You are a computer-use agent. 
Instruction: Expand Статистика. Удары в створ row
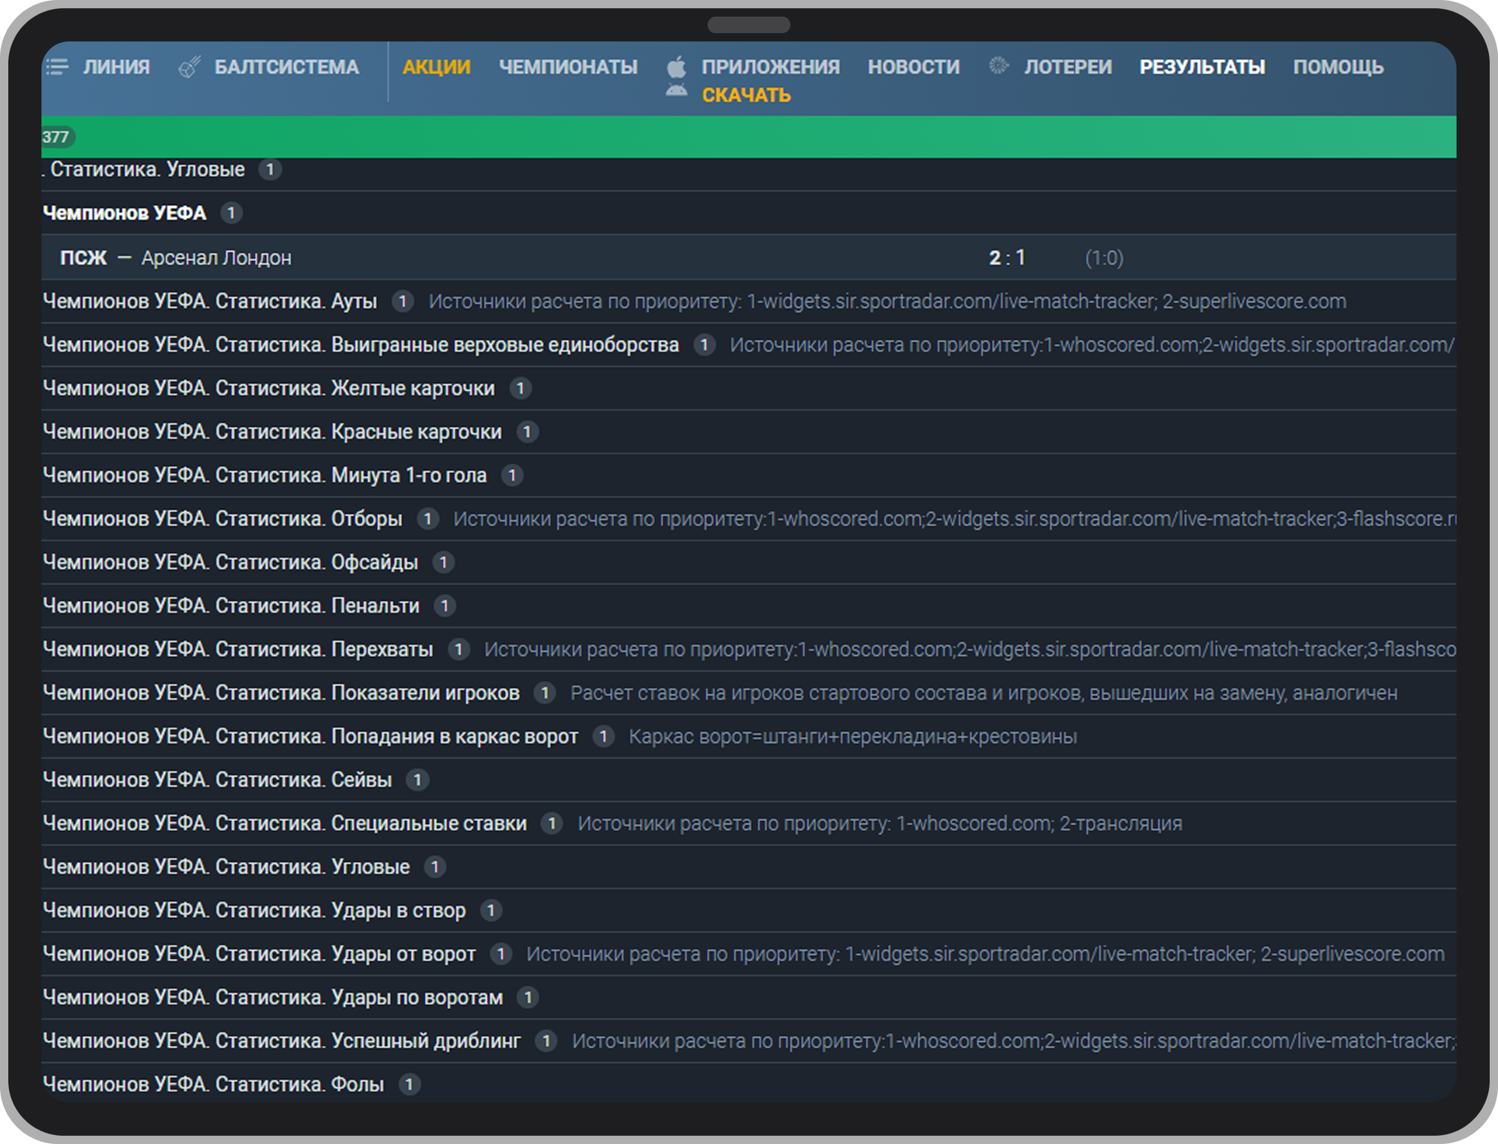click(x=254, y=911)
